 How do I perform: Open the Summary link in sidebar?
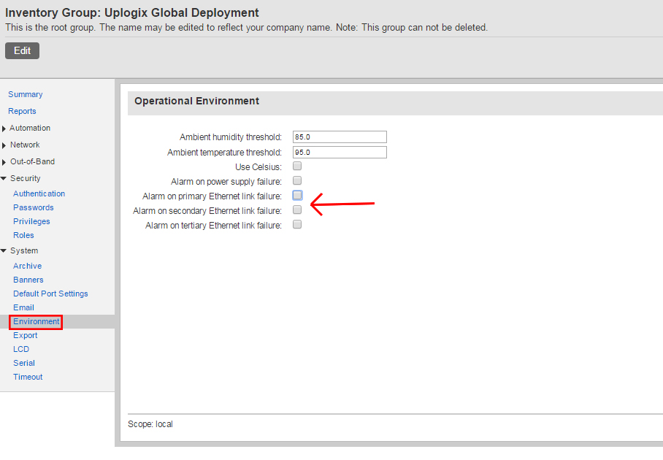coord(26,94)
